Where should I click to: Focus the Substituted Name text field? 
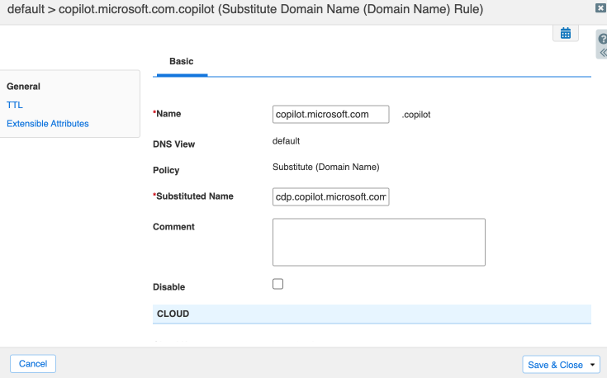[330, 196]
